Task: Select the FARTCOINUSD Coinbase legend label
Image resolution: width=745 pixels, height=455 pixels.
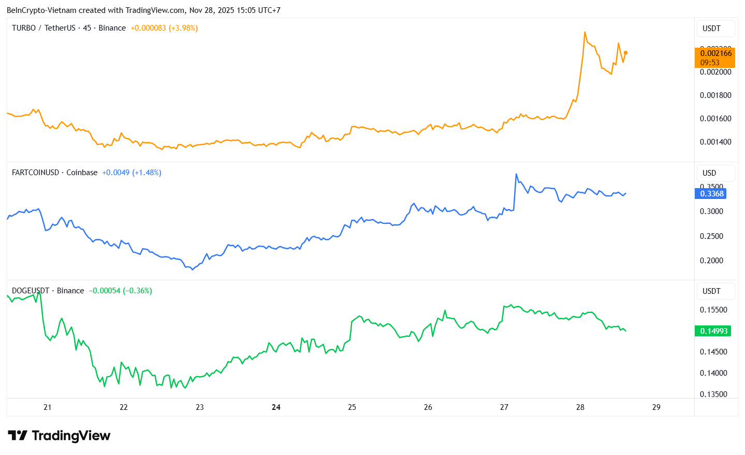Action: pyautogui.click(x=54, y=173)
